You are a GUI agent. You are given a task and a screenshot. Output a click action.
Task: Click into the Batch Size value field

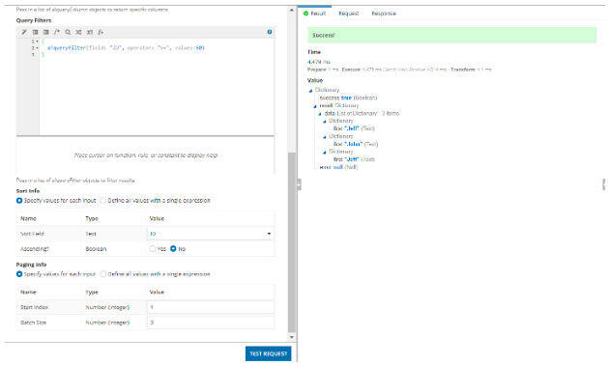pos(211,323)
